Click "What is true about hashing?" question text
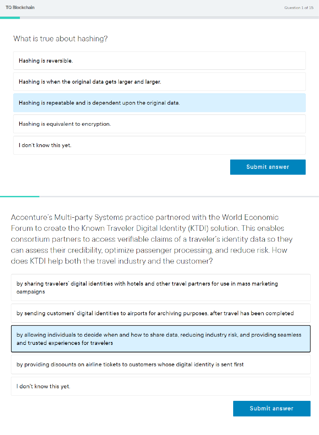The width and height of the screenshot is (319, 435). 60,39
